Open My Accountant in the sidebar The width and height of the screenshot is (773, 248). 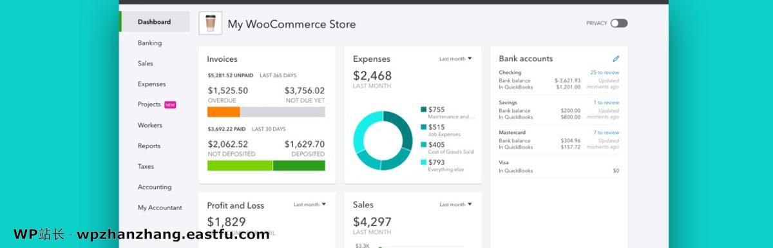(x=160, y=208)
